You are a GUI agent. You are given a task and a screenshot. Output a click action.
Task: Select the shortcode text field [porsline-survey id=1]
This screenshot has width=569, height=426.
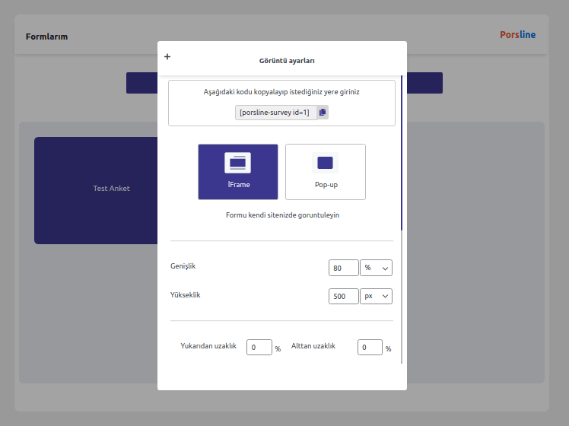(276, 113)
